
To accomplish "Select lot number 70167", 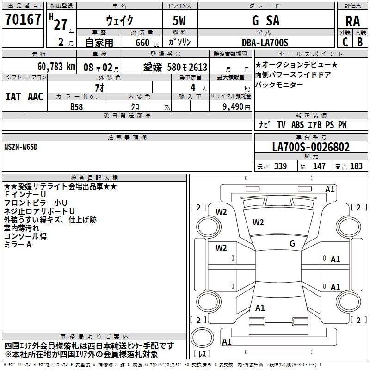I will pyautogui.click(x=23, y=19).
